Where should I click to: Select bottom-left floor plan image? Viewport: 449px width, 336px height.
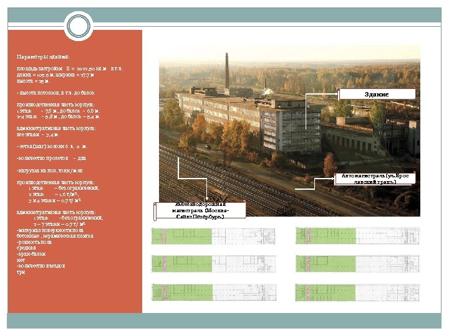tap(214, 292)
